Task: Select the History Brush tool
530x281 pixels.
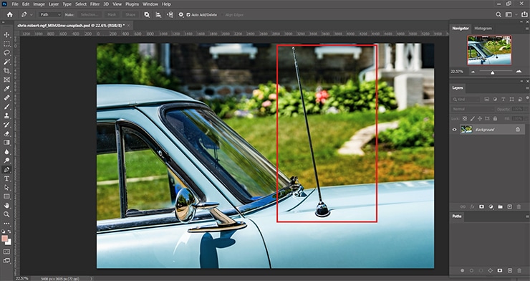Action: pyautogui.click(x=6, y=125)
